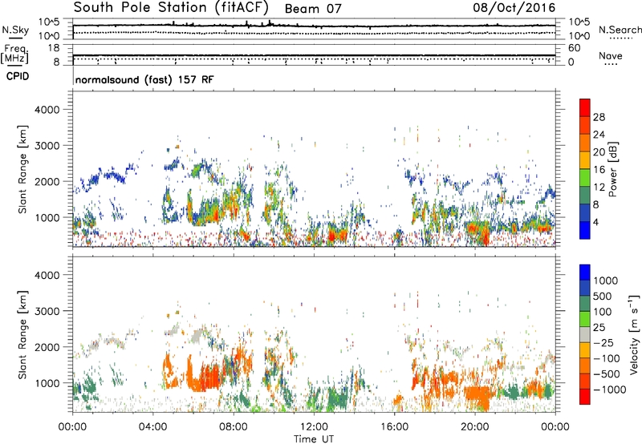The width and height of the screenshot is (642, 444).
Task: Click the bright blue bottom segment of Power colorbar
Action: [585, 230]
